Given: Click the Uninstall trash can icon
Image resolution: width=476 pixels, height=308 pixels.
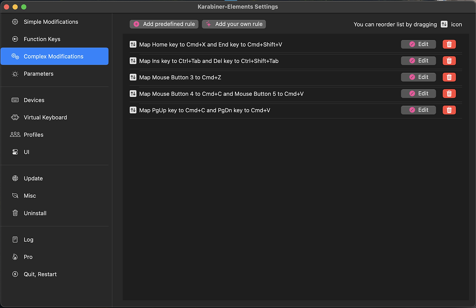Looking at the screenshot, I should pos(15,213).
